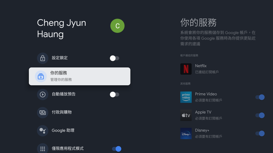
Task: Click the Netflix service name
Action: click(201, 66)
